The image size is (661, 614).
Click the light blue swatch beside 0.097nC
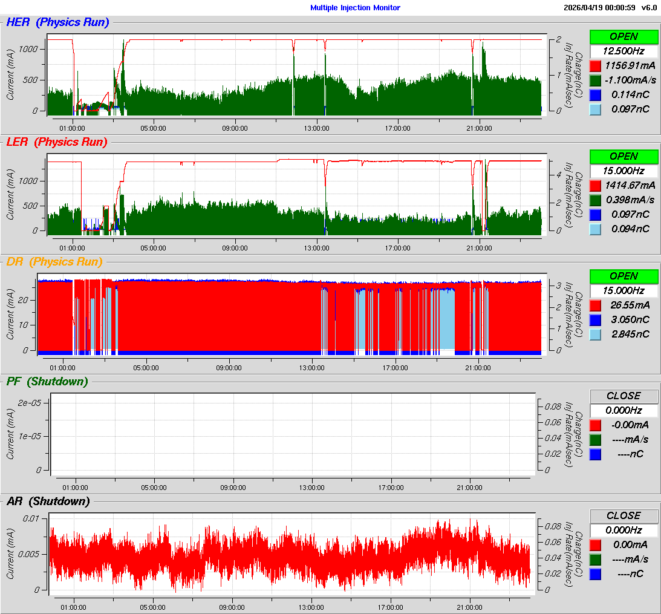595,109
